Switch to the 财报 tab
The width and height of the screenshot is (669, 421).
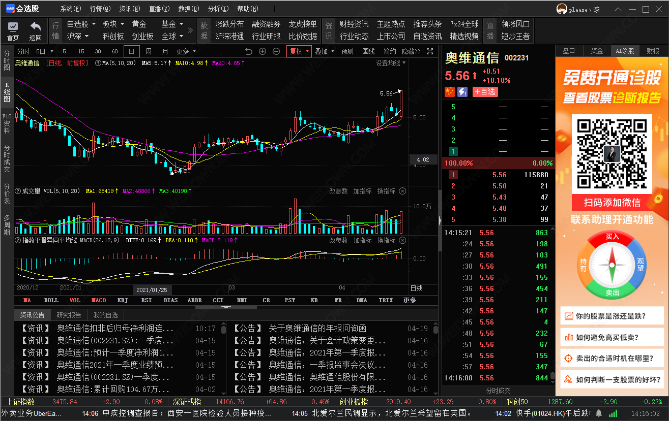[x=653, y=51]
